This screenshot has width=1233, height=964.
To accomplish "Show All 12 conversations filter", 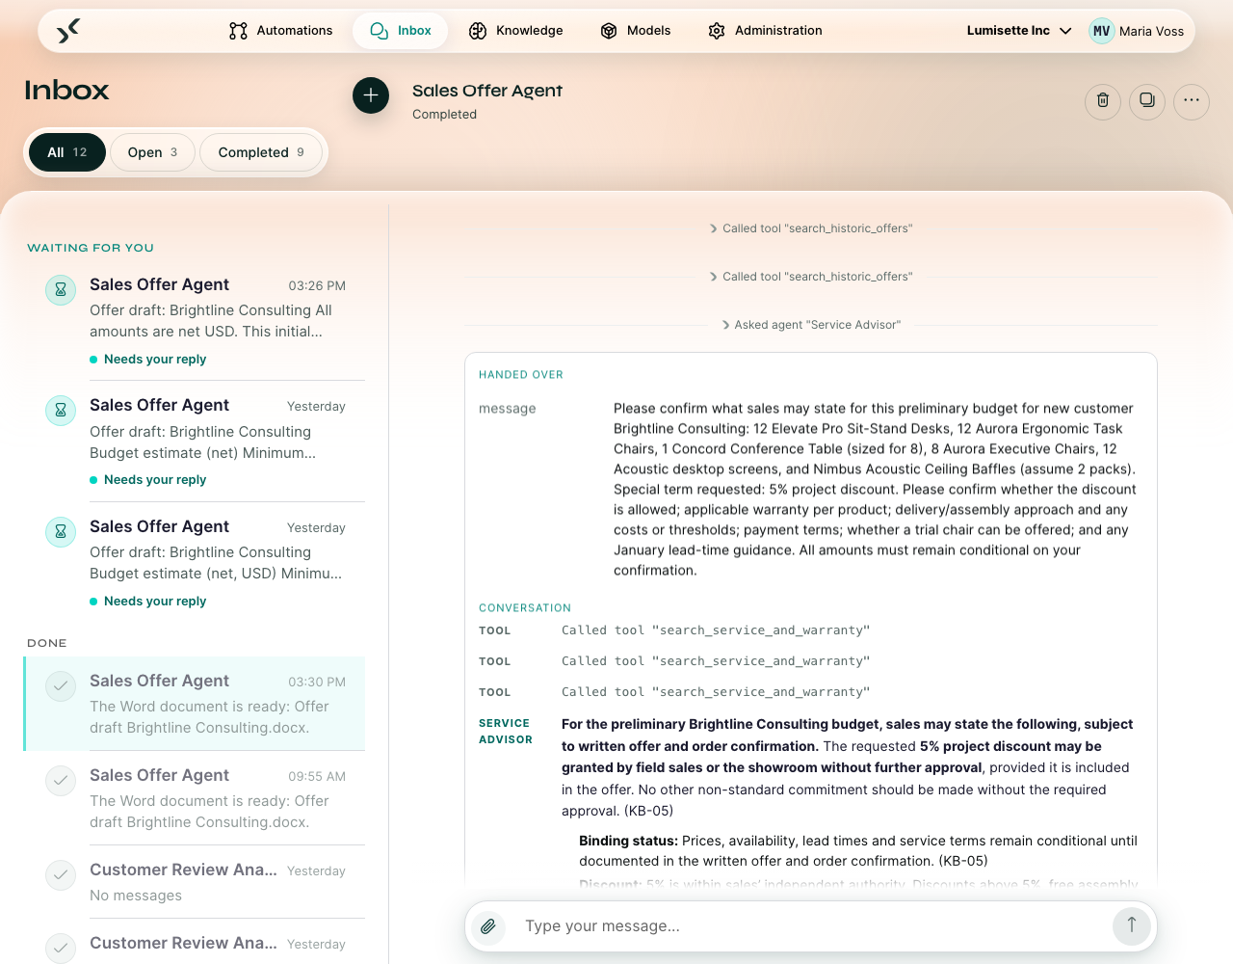I will 67,152.
